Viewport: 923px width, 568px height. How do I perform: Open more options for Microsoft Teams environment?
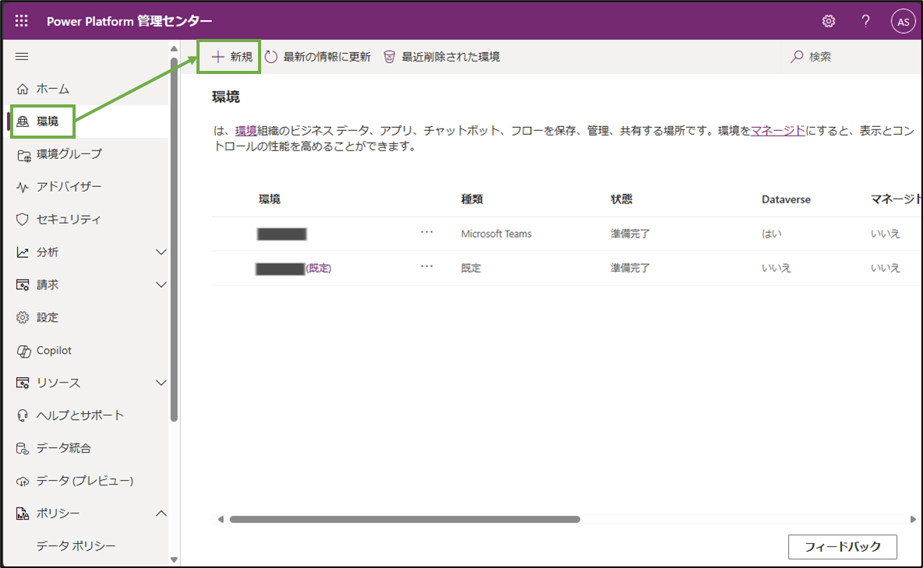point(426,232)
